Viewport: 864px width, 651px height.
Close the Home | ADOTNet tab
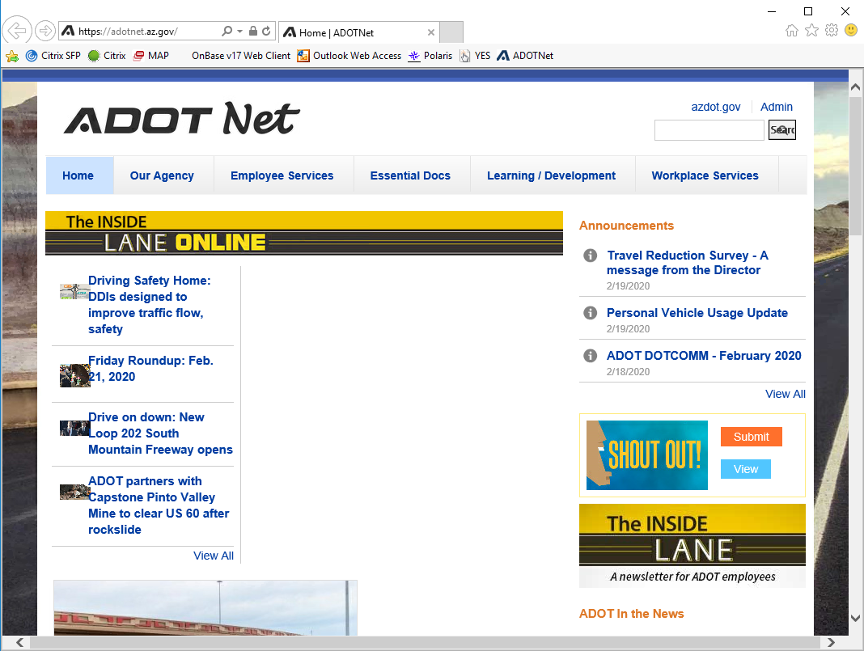pyautogui.click(x=431, y=32)
